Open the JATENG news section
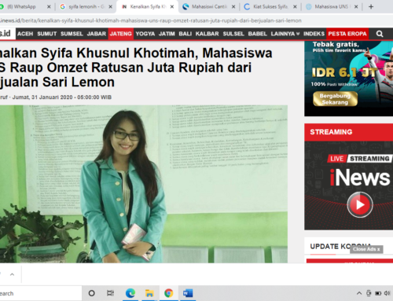The width and height of the screenshot is (393, 301). coord(121,34)
